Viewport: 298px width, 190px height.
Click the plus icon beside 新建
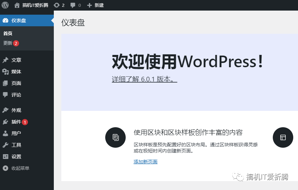(x=89, y=5)
